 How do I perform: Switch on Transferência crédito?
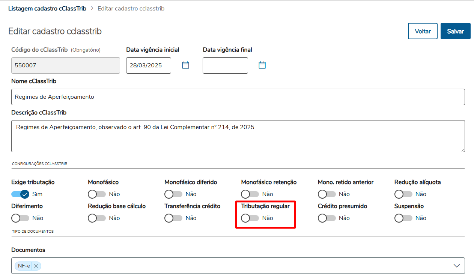click(173, 218)
